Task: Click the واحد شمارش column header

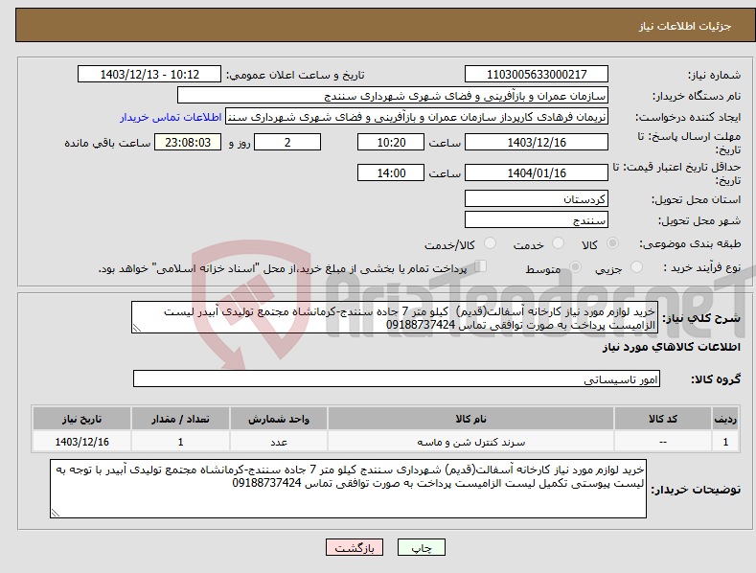Action: [279, 419]
